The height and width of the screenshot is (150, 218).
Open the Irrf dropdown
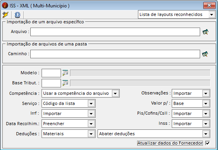(68, 113)
